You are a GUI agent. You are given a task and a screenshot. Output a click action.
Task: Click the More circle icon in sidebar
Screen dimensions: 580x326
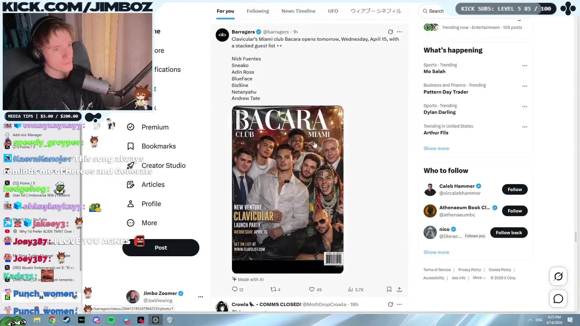(x=130, y=223)
